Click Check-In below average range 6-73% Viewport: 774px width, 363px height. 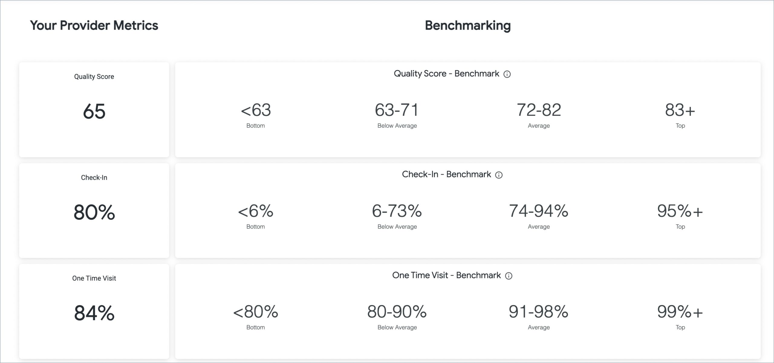397,211
